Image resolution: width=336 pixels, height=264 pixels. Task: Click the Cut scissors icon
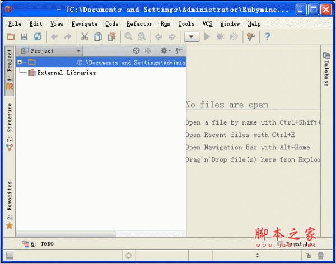(x=85, y=37)
